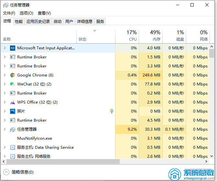Open the 文件(F) menu
The height and width of the screenshot is (181, 217).
pyautogui.click(x=9, y=13)
